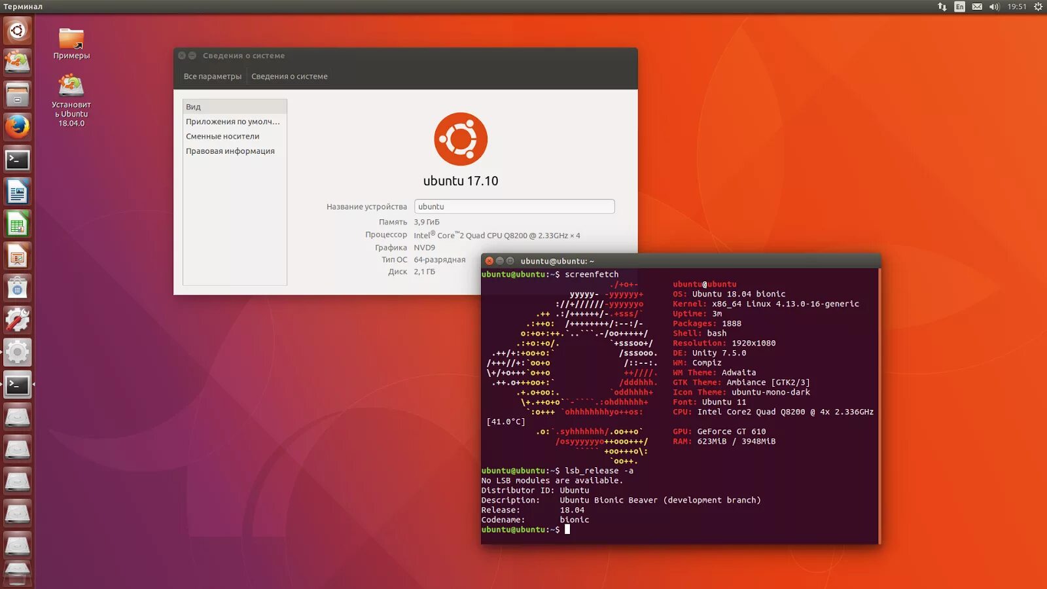Select Правовая информация in the sidebar

tap(235, 151)
